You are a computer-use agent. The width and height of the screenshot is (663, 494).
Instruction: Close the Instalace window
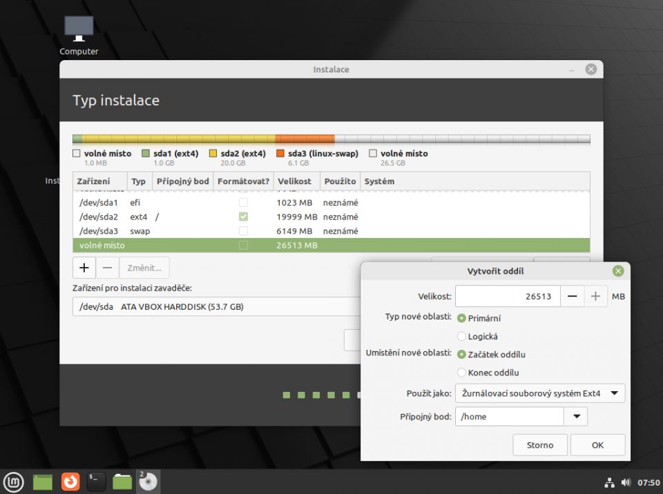click(591, 69)
